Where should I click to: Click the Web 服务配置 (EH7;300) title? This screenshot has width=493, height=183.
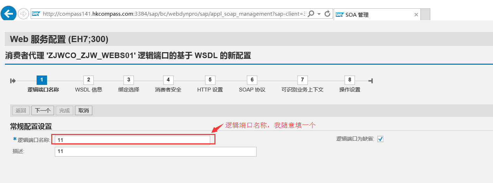[59, 39]
